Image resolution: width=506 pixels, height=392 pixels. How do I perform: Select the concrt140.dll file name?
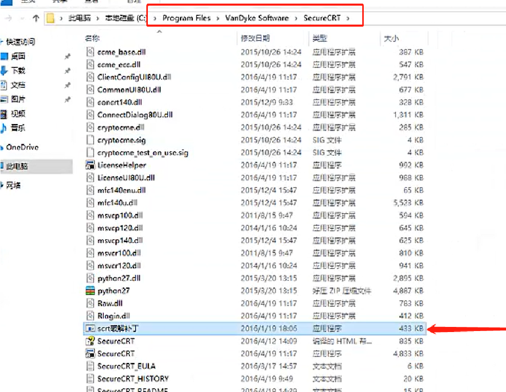[120, 102]
